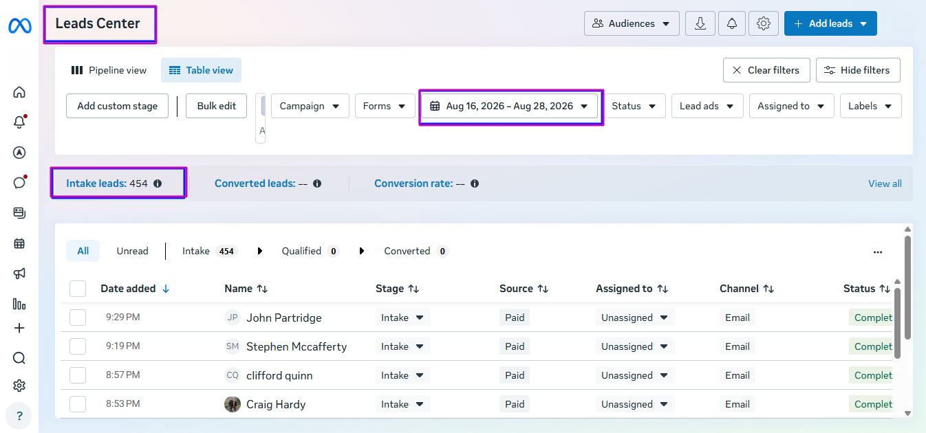926x433 pixels.
Task: Click the top bar notification bell icon
Action: click(732, 23)
